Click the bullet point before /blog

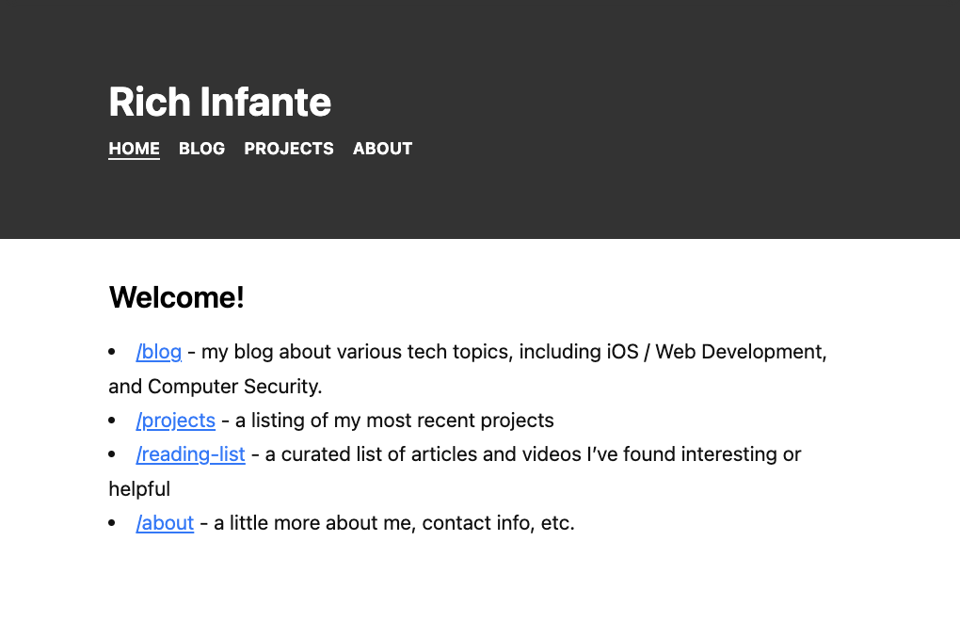point(113,352)
